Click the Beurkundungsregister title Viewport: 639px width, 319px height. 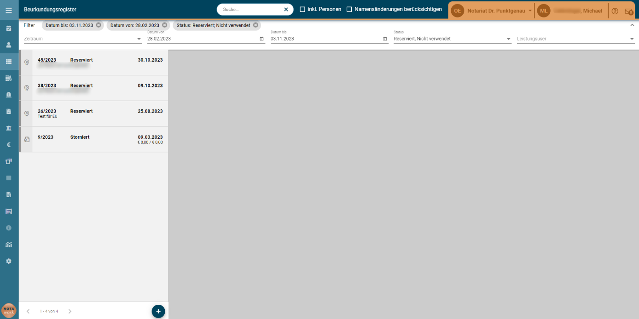50,9
